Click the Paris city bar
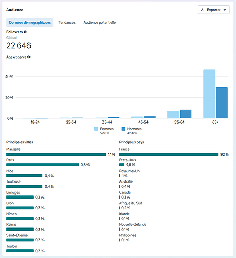Screen dimensions: 236x258 pos(42,165)
